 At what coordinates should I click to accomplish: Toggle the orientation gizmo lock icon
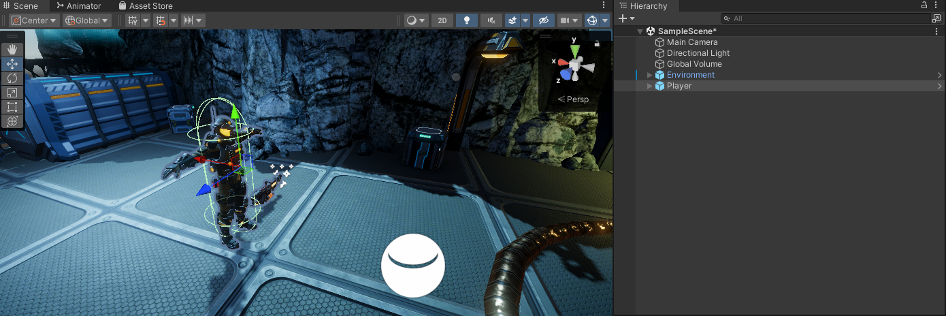tap(597, 44)
